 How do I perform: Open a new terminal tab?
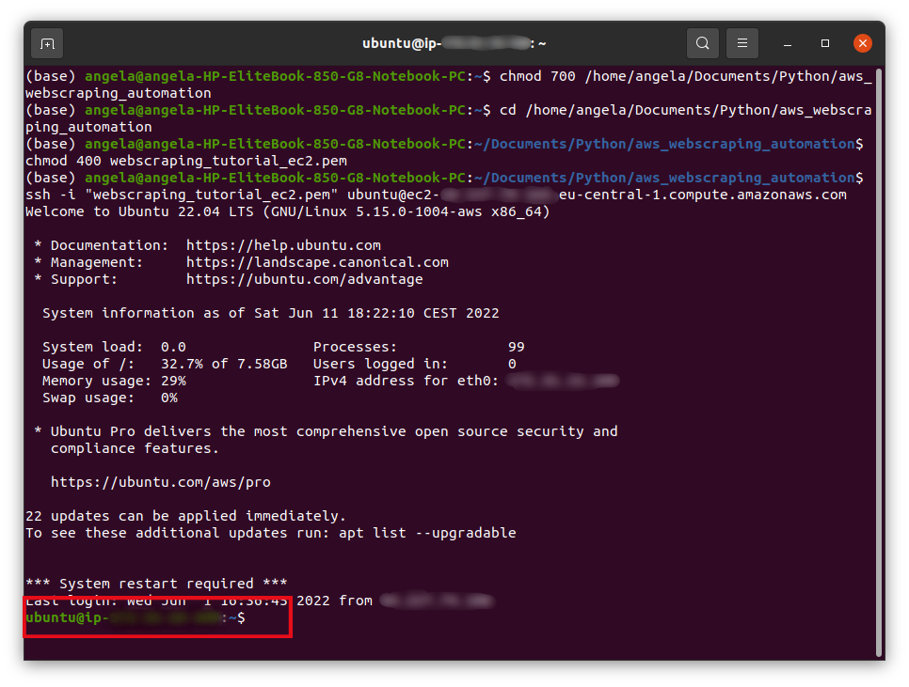tap(46, 43)
